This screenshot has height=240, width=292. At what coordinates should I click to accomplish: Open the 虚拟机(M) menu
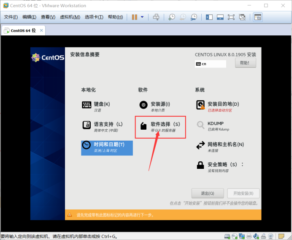point(70,17)
